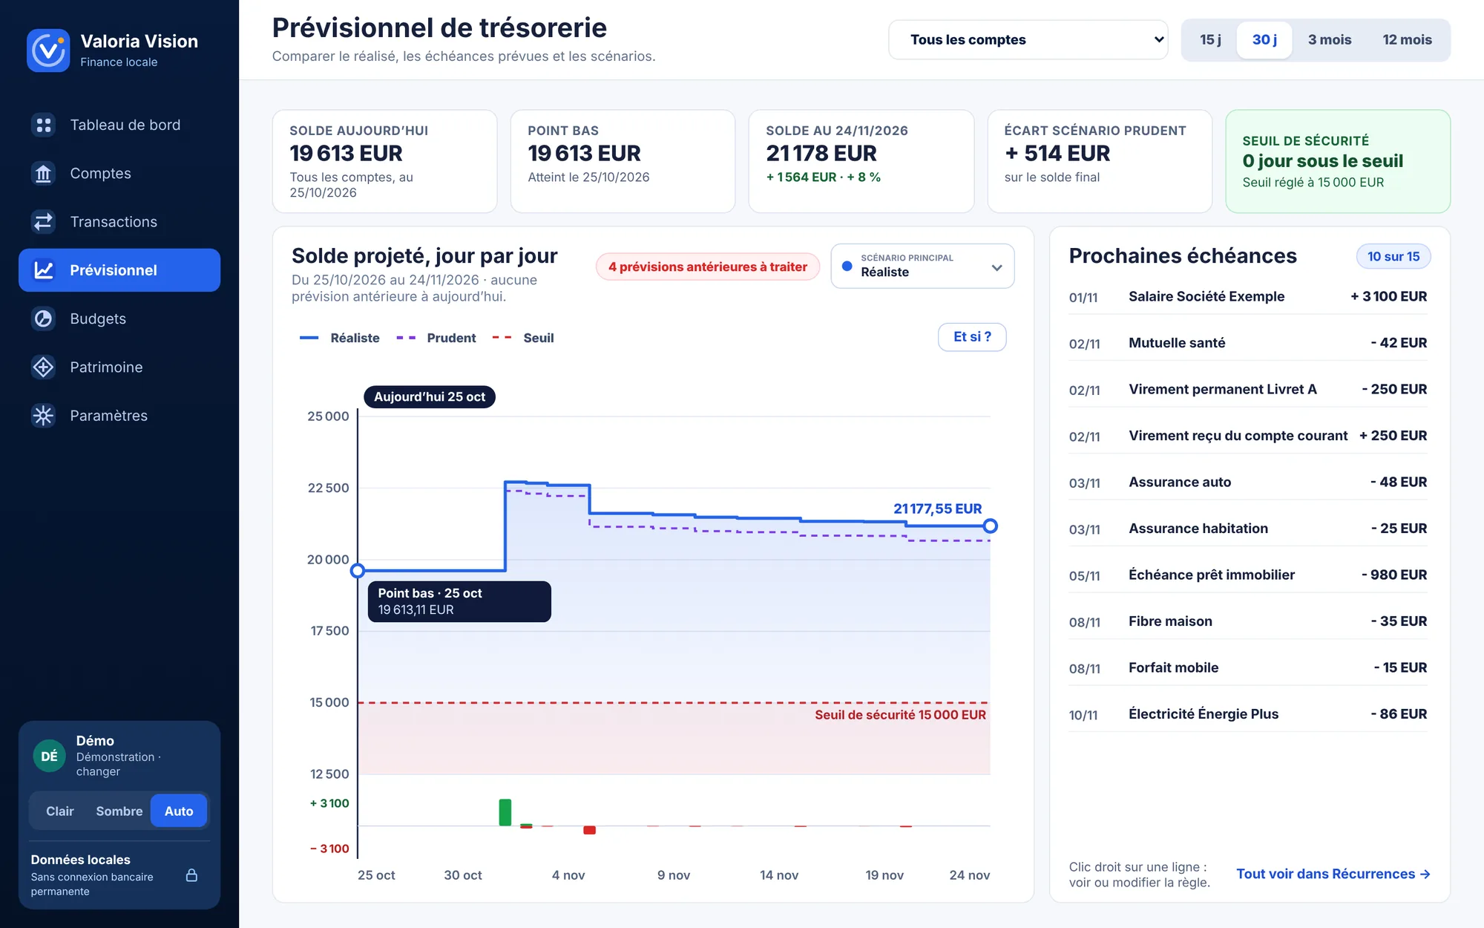Click the Prévisionnel chart icon
The image size is (1484, 928).
[x=44, y=270]
